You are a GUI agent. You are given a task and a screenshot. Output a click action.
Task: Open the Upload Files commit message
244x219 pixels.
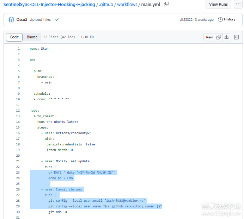pyautogui.click(x=40, y=19)
